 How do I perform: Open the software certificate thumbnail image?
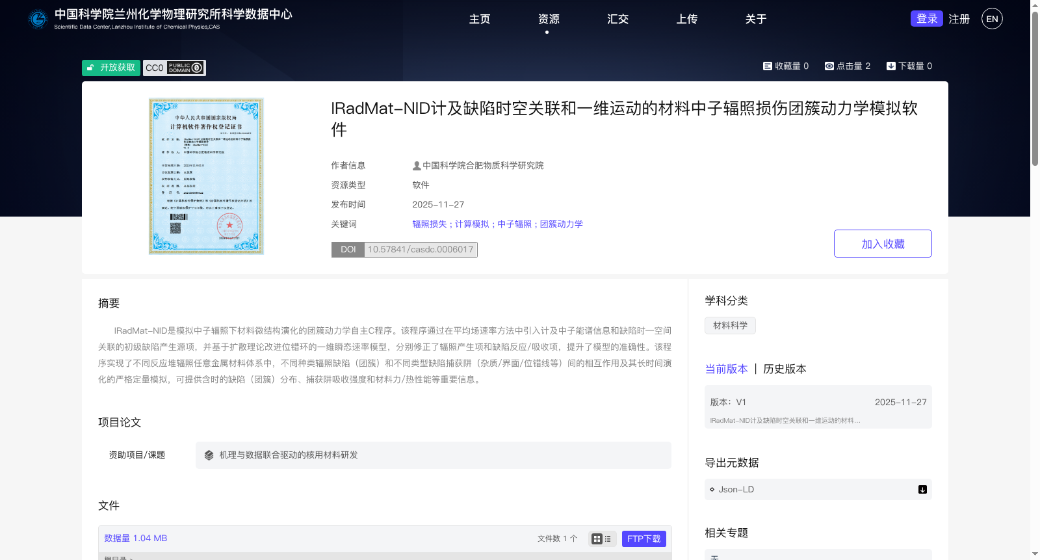click(206, 176)
